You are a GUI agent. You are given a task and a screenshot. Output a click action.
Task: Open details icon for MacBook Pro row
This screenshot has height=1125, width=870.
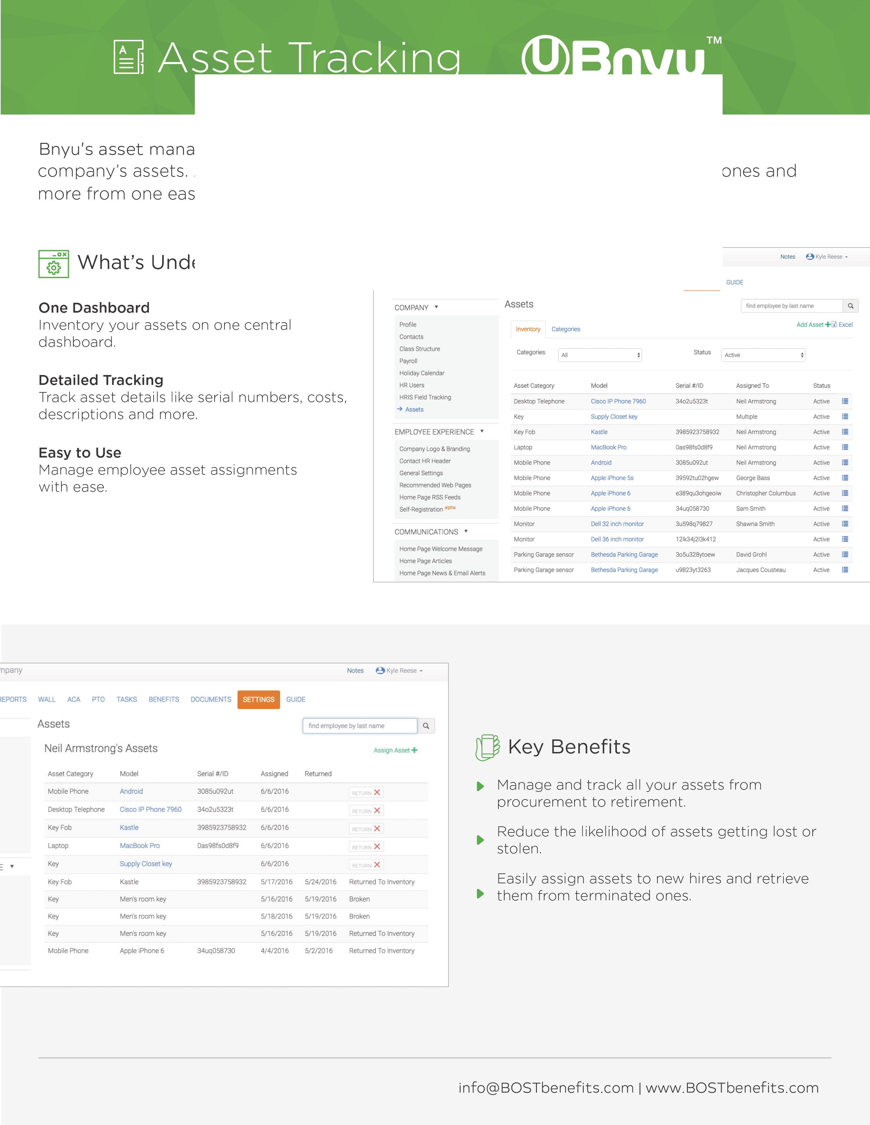click(x=845, y=447)
